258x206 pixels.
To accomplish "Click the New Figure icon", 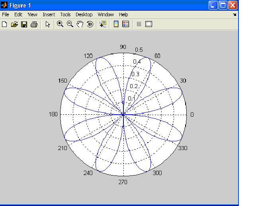I will click(x=4, y=24).
